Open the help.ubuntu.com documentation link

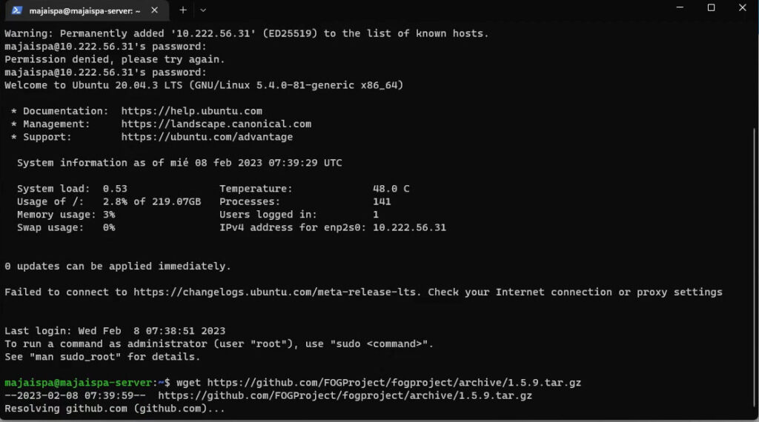[192, 111]
